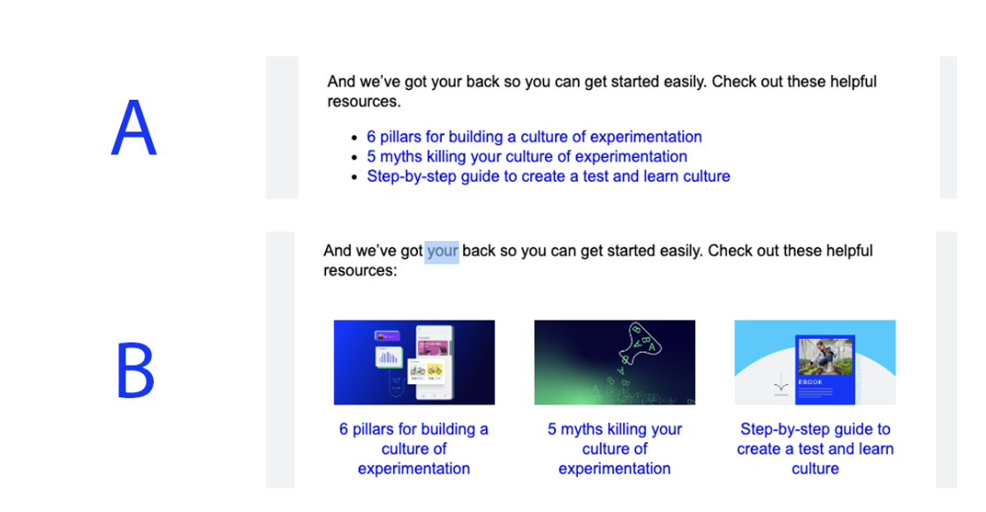
Task: Click the word 'resources:' in variant B's paragraph
Action: (x=360, y=270)
